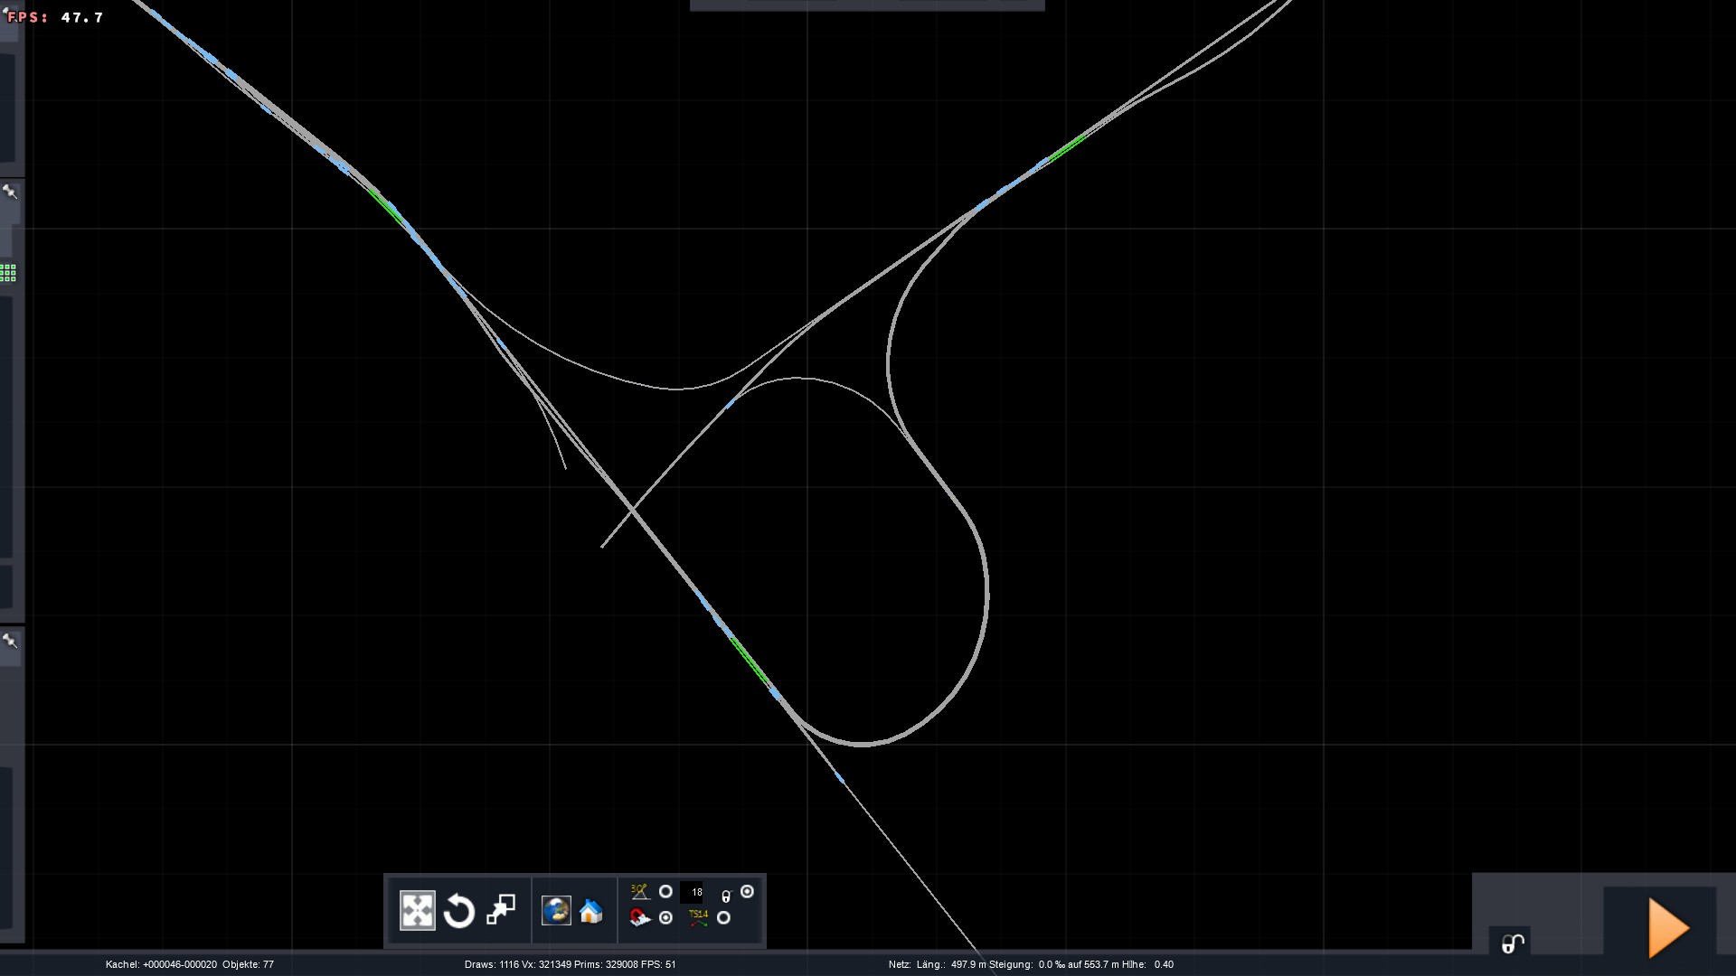Click the TS14 track icon
This screenshot has width=1736, height=976.
click(698, 918)
